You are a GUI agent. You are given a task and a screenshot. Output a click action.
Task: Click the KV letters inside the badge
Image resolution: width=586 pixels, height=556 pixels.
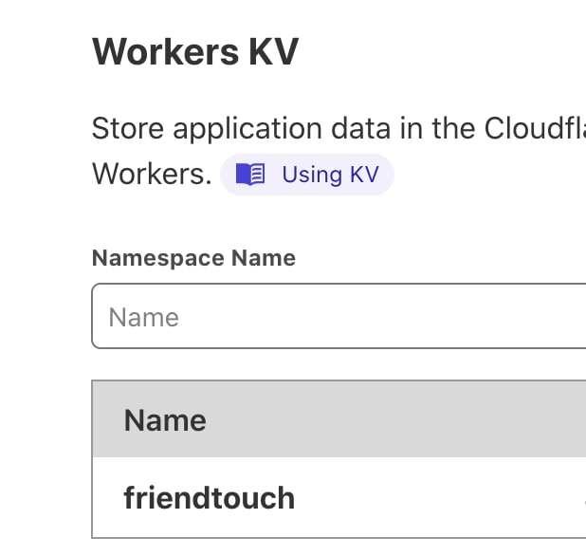tap(364, 175)
